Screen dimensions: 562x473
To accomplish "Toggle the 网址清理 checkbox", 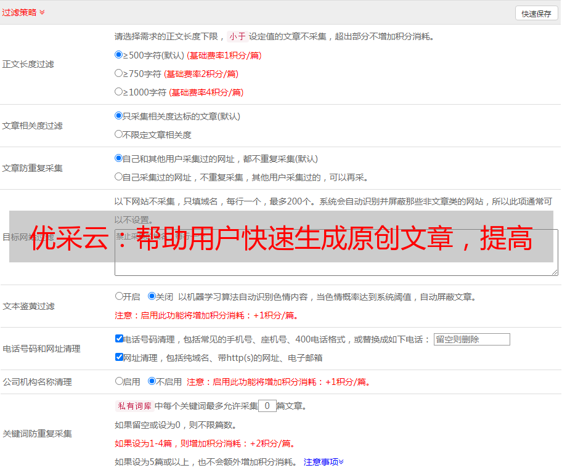I will pyautogui.click(x=119, y=357).
